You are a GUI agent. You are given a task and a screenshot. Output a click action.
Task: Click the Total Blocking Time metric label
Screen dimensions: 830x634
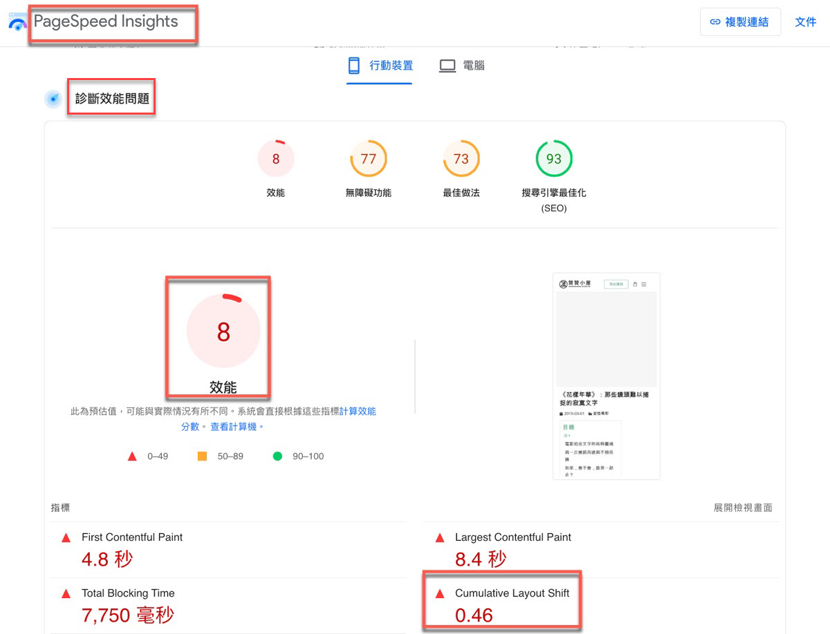click(x=128, y=593)
